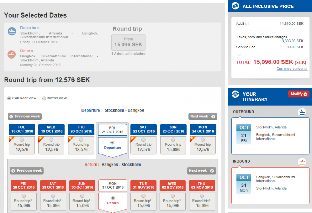312x213 pixels.
Task: Go to Next week for departure
Action: coord(202,116)
